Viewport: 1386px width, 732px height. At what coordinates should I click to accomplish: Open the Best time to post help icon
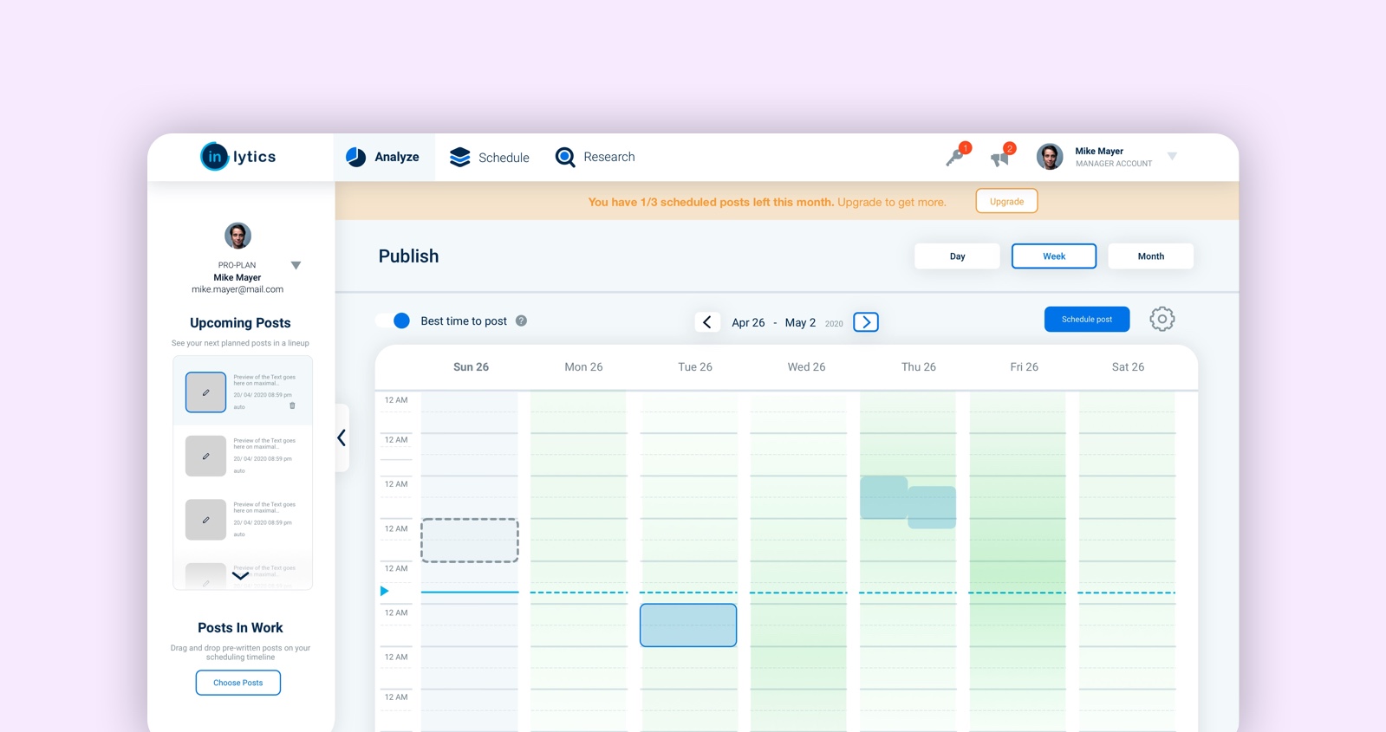[521, 321]
